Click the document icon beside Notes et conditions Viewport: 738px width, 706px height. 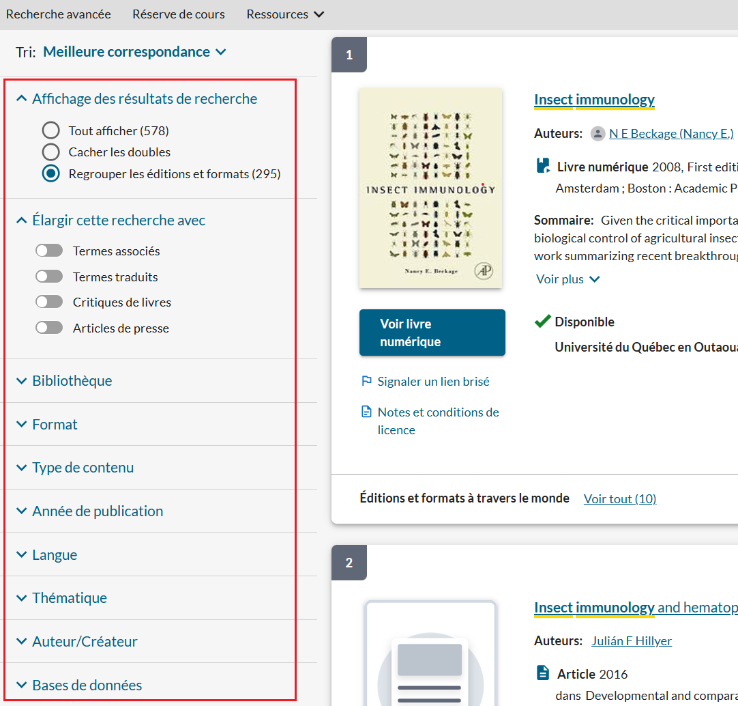point(366,412)
